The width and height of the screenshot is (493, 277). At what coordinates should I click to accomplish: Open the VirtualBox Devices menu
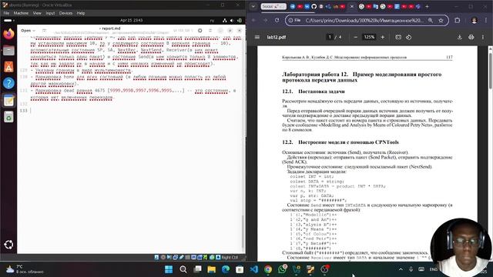coord(65,13)
